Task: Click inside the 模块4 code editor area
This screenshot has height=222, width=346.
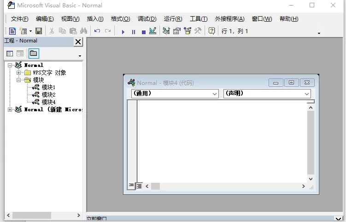Action: pyautogui.click(x=222, y=142)
